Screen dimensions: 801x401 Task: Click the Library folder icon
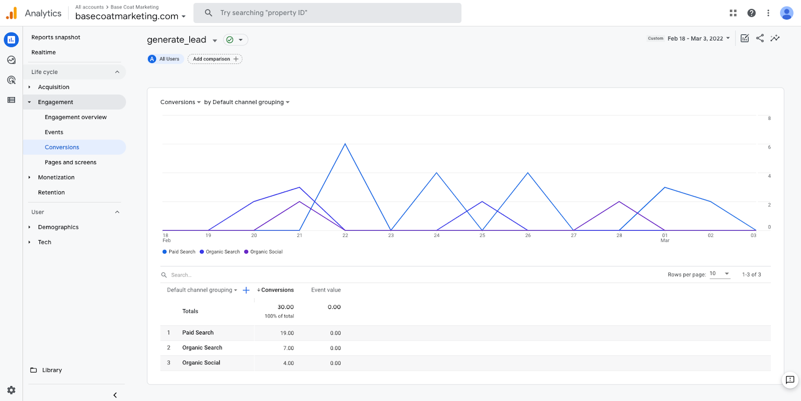pyautogui.click(x=34, y=370)
